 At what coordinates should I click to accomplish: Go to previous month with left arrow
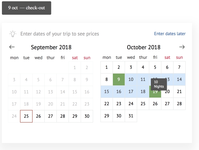(x=12, y=47)
